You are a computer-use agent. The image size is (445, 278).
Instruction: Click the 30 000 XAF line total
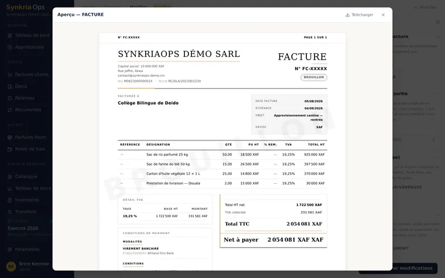click(315, 183)
